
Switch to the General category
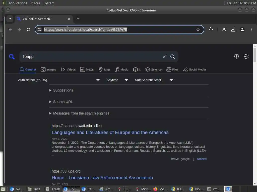[28, 69]
